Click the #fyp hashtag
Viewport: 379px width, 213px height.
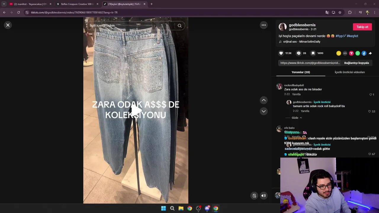point(341,36)
